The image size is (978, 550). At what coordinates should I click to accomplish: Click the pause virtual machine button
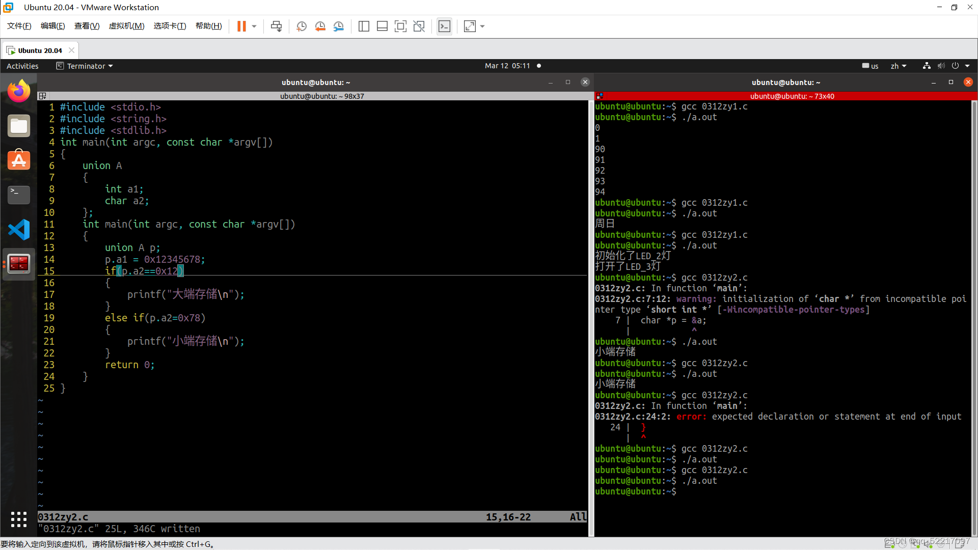pyautogui.click(x=241, y=26)
